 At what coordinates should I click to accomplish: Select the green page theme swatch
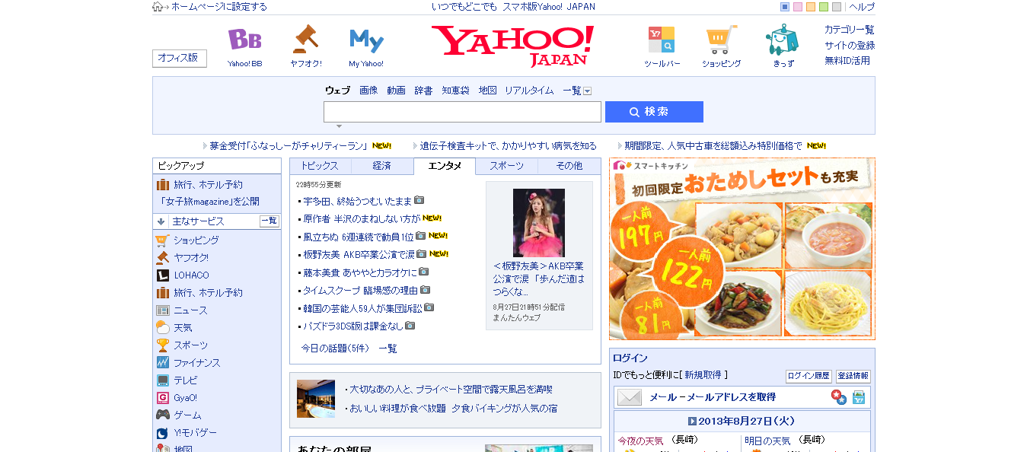(x=824, y=7)
